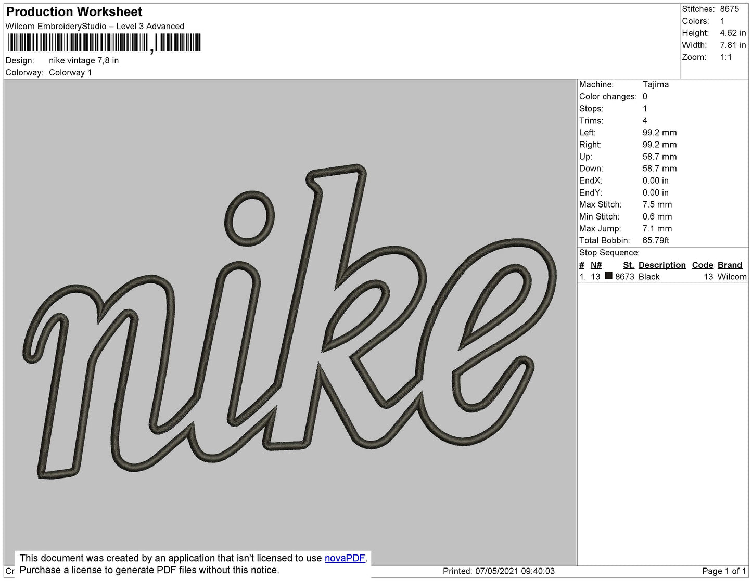Select the 'Stops:' label

[591, 108]
